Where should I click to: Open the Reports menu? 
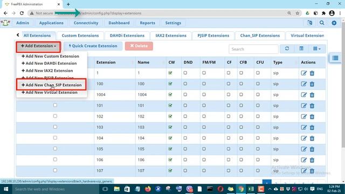click(x=147, y=23)
